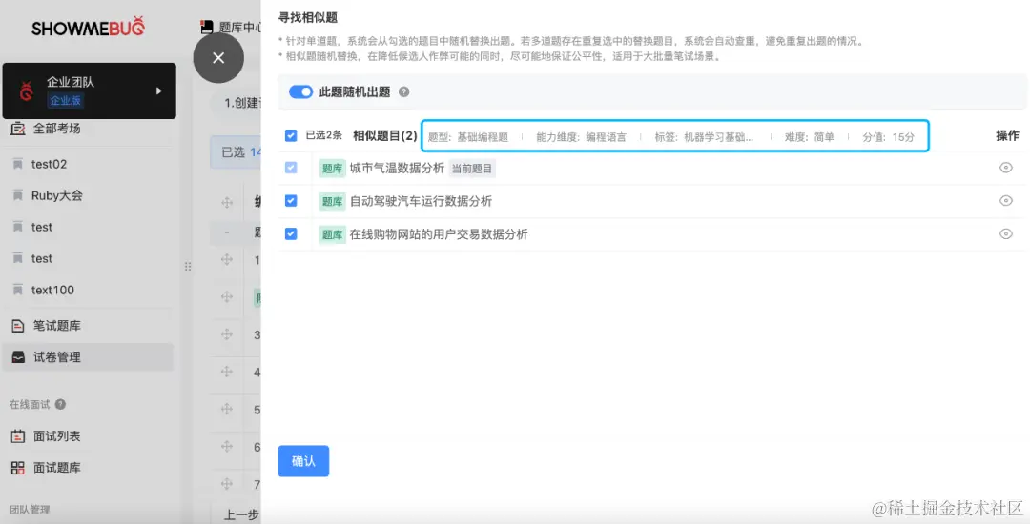1030x524 pixels.
Task: Close the similar questions drawer with X
Action: tap(218, 58)
